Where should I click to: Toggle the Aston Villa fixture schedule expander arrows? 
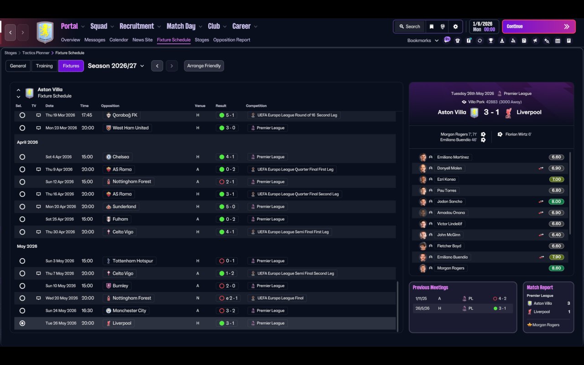coord(18,93)
